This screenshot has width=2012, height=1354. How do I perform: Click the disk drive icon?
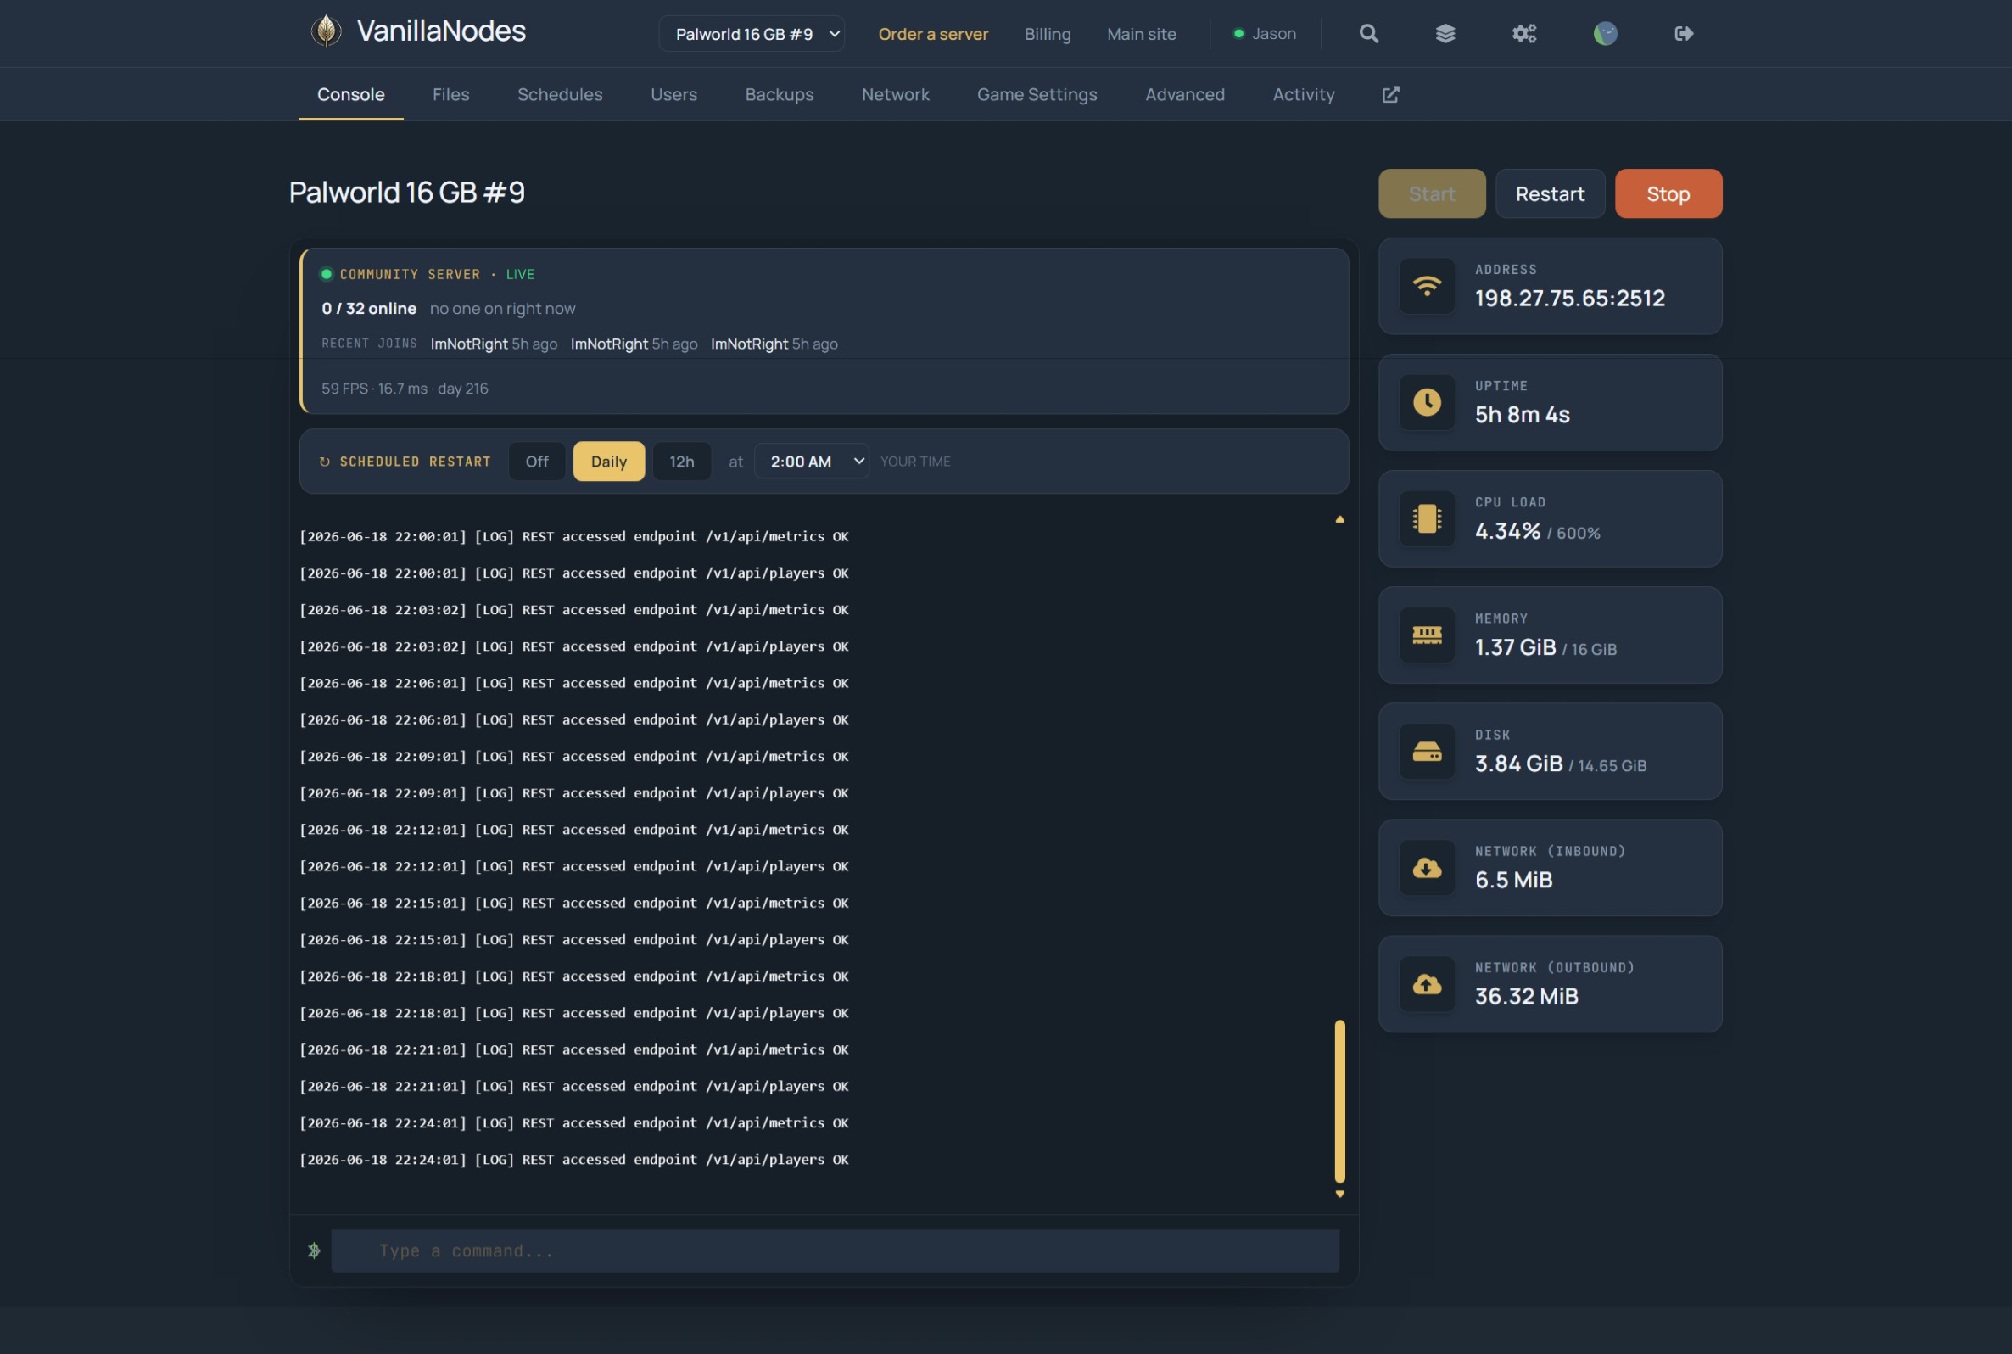click(1426, 752)
